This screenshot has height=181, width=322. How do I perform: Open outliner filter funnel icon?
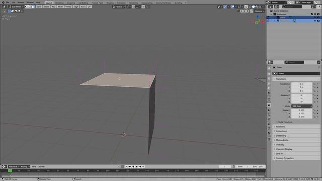(x=313, y=7)
